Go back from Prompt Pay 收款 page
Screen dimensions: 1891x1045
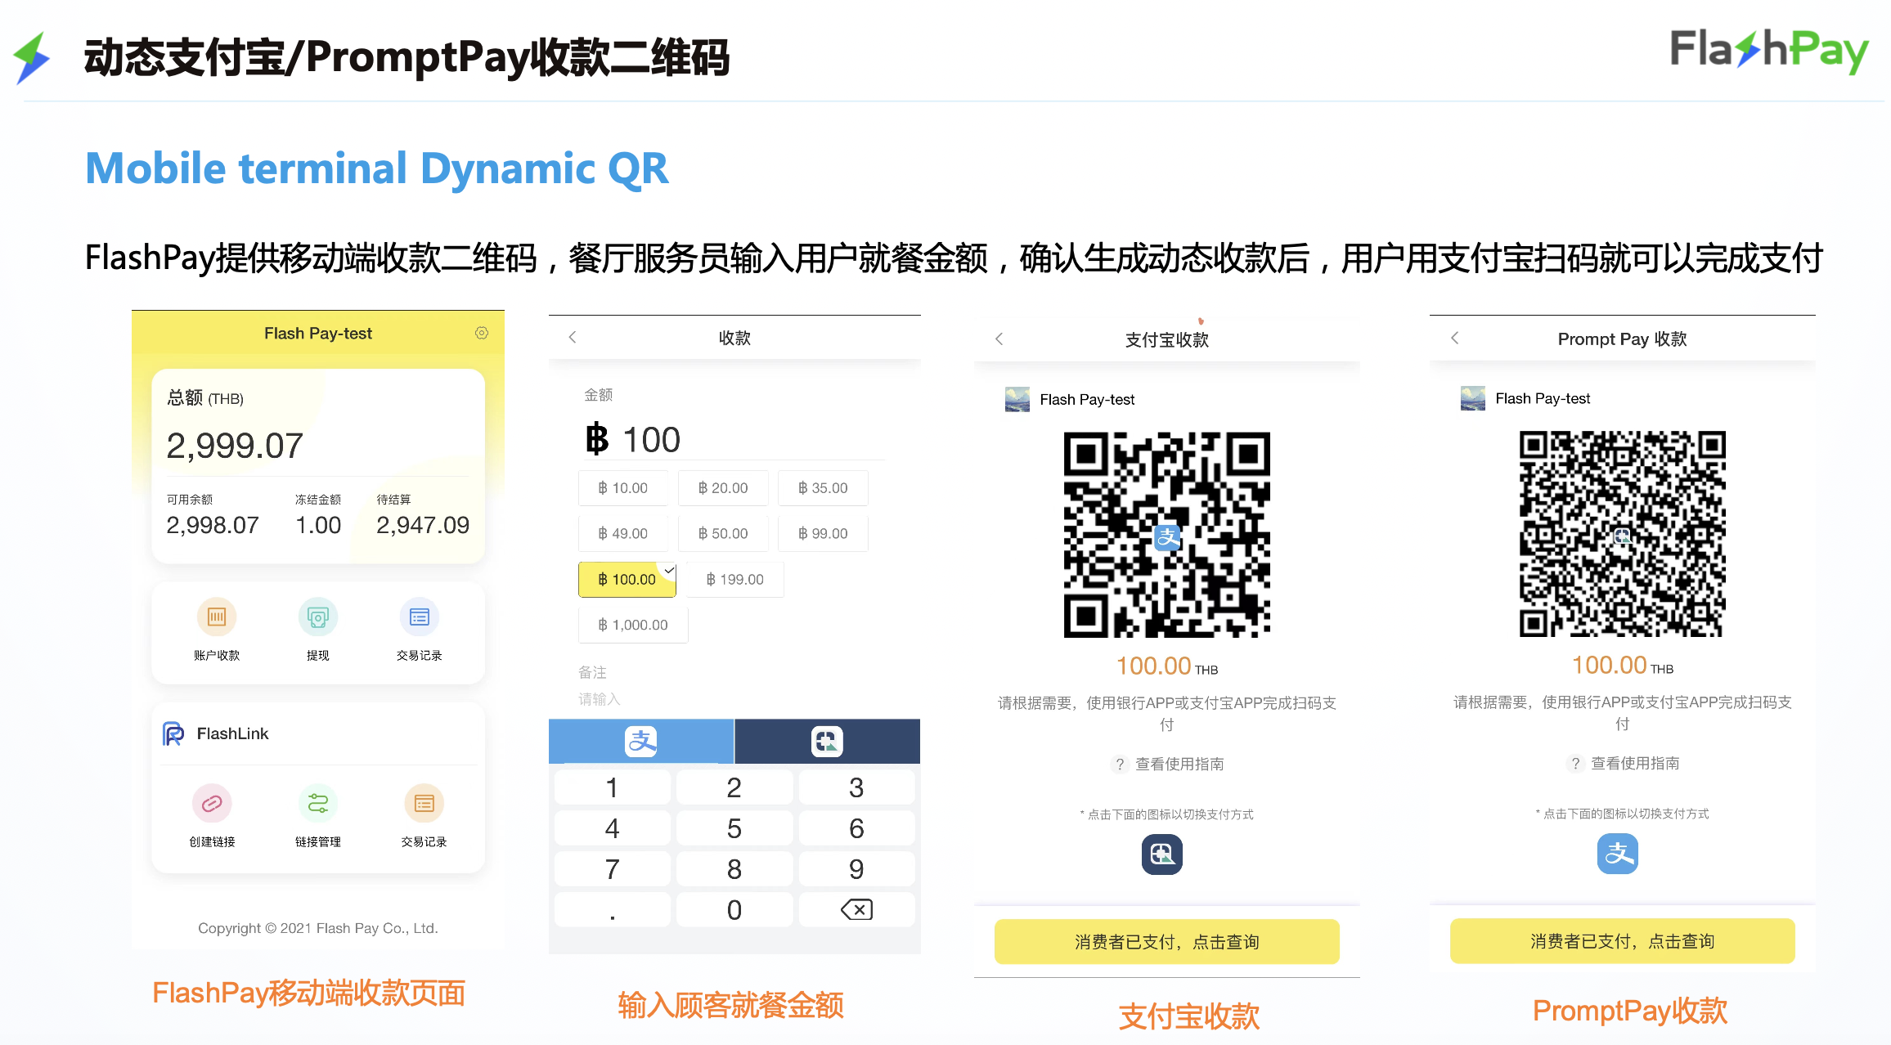pos(1455,338)
